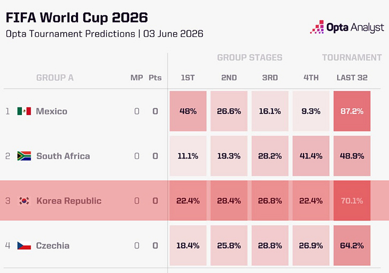The height and width of the screenshot is (273, 389).
Task: Click Mexico's 87.2% Last 32 cell
Action: pyautogui.click(x=352, y=111)
